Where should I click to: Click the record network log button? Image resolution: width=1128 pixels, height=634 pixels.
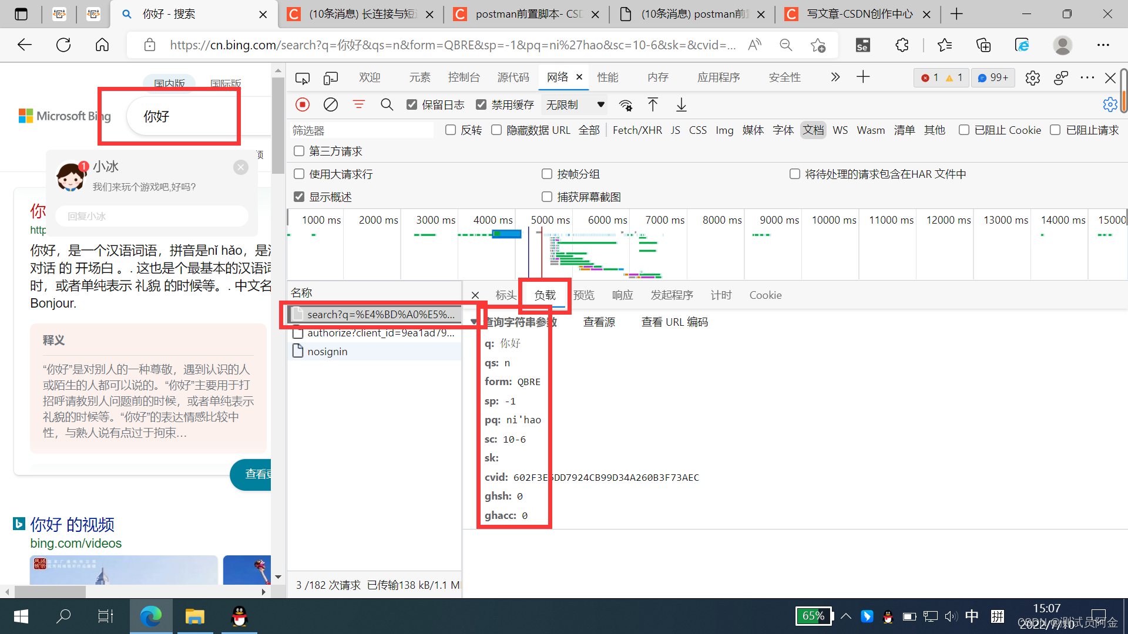(303, 105)
